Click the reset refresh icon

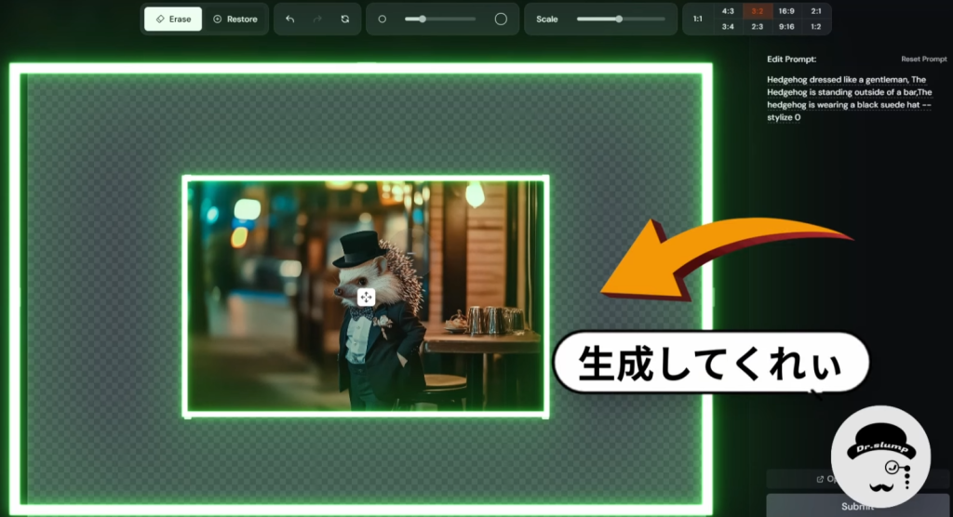coord(345,19)
